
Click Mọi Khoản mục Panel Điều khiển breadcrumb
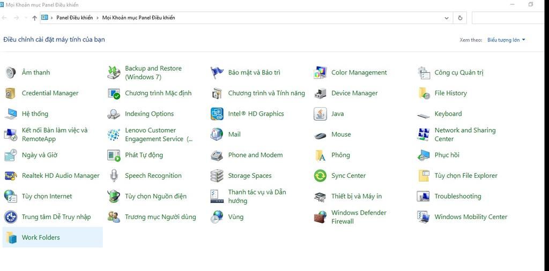pos(138,18)
